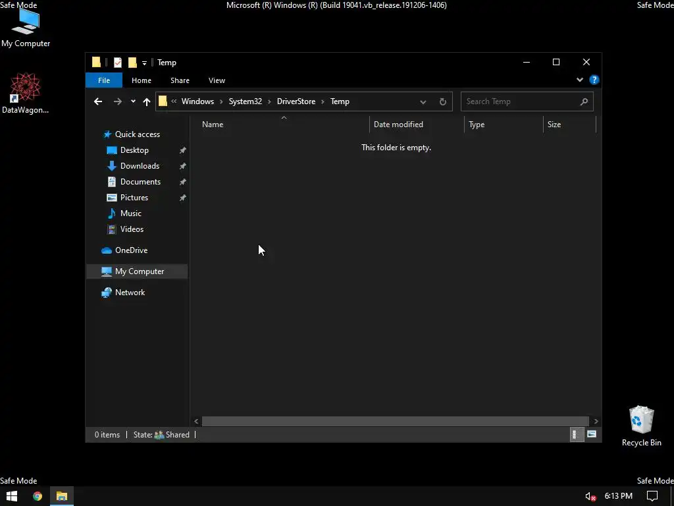Click the search magnifier icon
This screenshot has width=674, height=506.
[x=584, y=102]
